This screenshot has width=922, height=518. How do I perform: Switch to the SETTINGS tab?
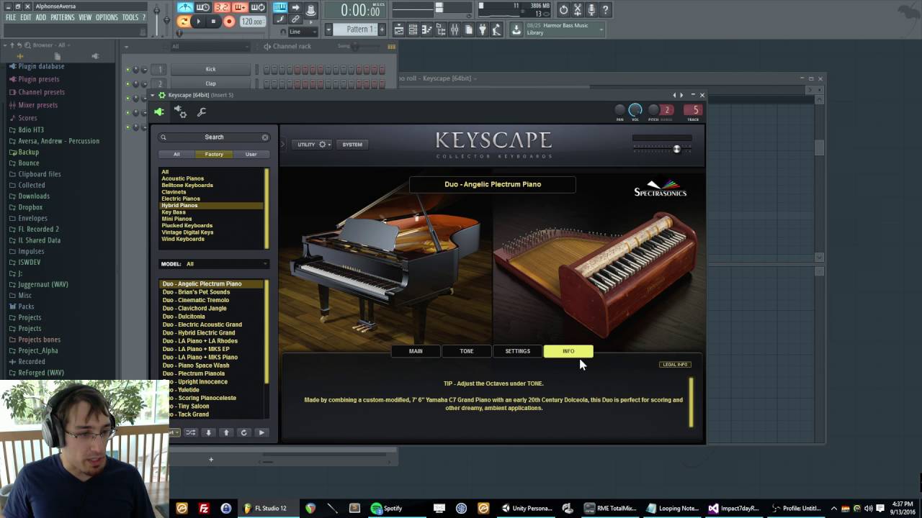(517, 351)
